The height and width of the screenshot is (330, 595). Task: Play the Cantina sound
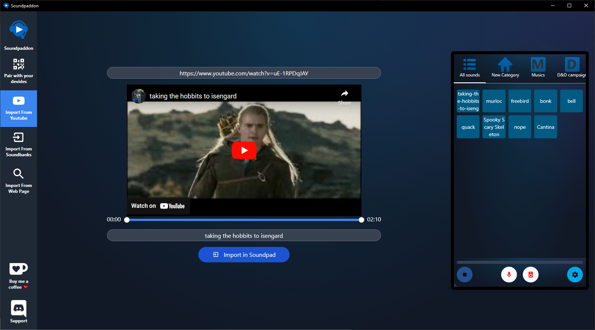coord(546,127)
